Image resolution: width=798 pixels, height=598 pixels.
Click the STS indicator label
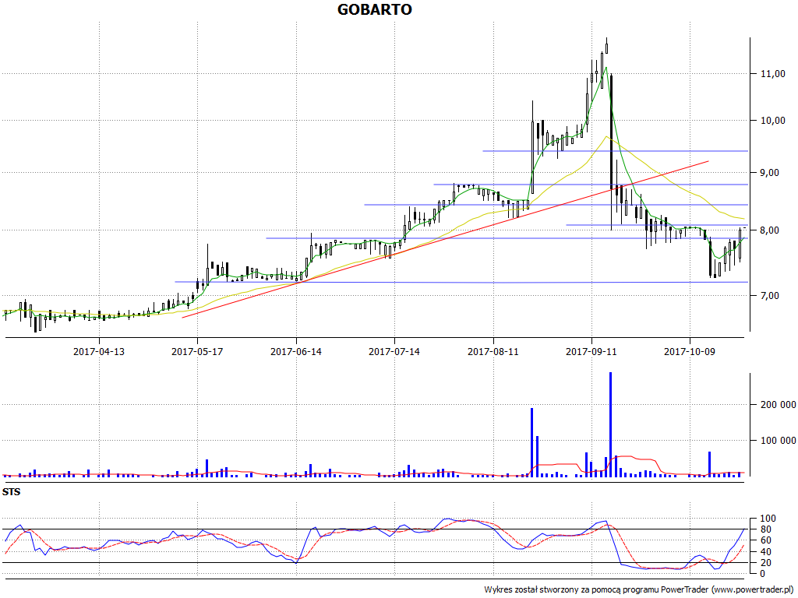[x=11, y=492]
